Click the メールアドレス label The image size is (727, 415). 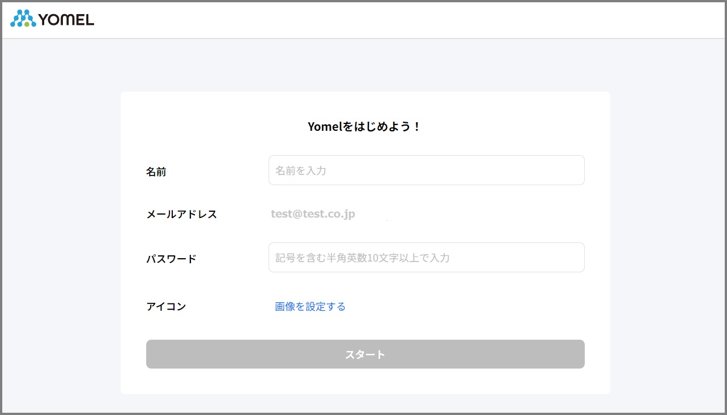pyautogui.click(x=181, y=215)
